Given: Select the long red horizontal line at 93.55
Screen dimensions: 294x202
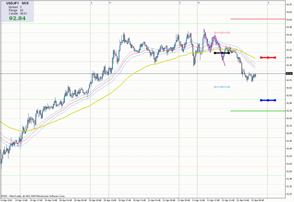Looking at the screenshot, I should click(x=258, y=19).
